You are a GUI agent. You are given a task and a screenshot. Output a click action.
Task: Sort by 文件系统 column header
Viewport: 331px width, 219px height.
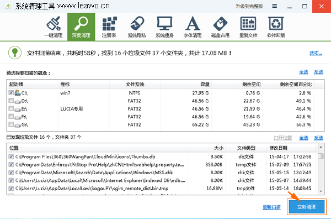[x=135, y=84]
